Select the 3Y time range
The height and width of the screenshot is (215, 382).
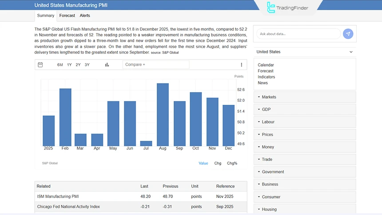[87, 65]
